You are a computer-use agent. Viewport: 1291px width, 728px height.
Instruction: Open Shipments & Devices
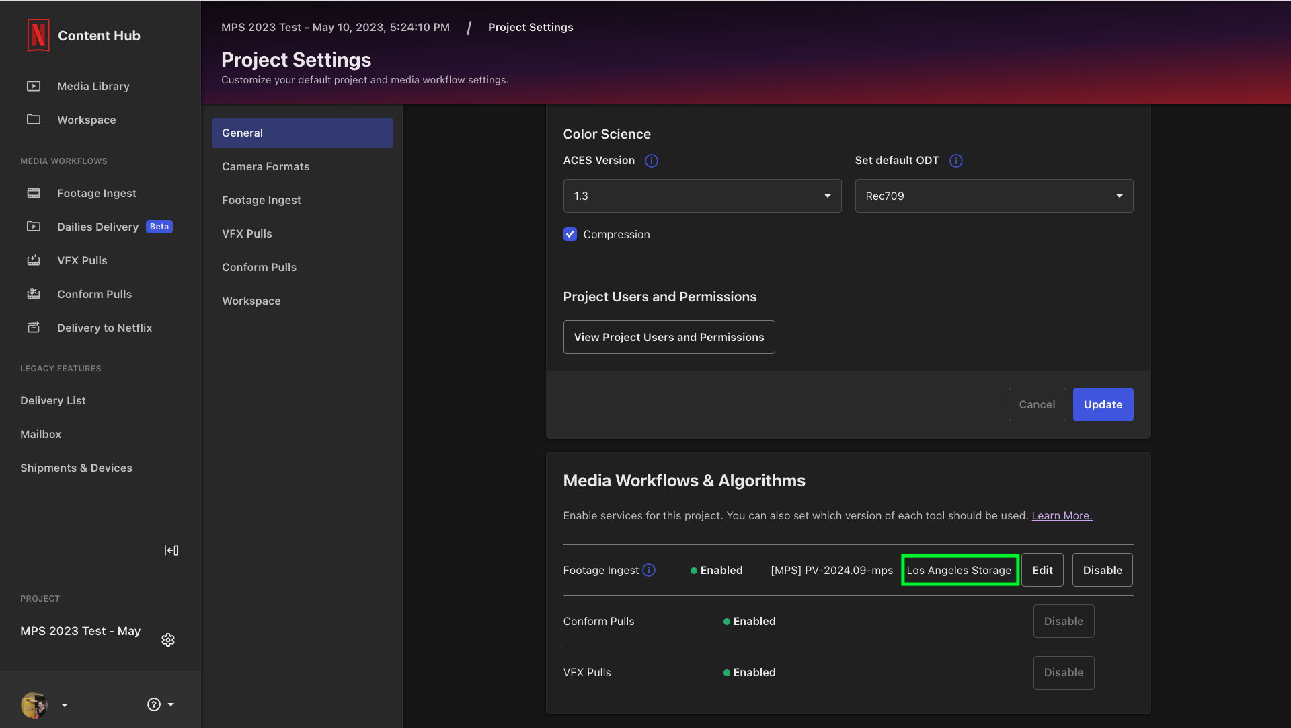76,468
